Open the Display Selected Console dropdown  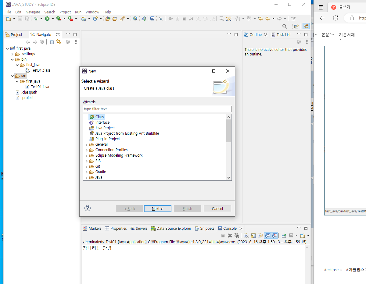pos(296,236)
